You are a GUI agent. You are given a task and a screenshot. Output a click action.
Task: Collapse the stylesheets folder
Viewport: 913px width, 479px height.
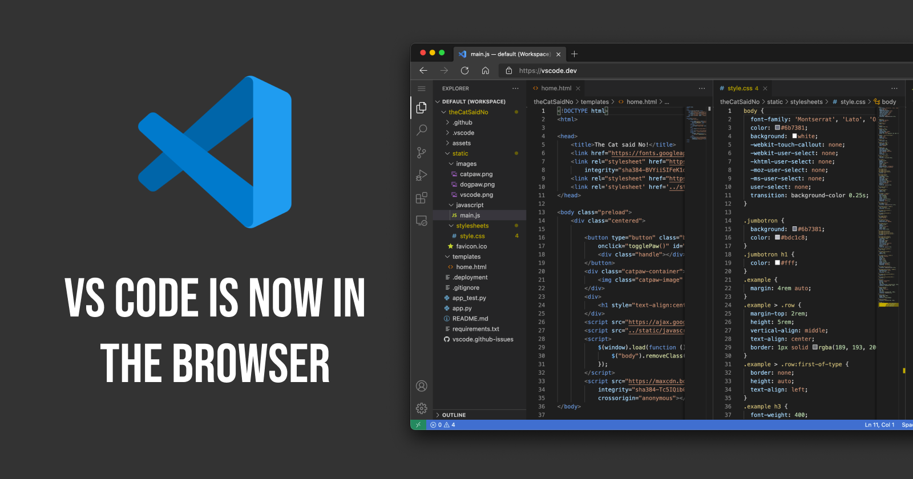(x=451, y=226)
